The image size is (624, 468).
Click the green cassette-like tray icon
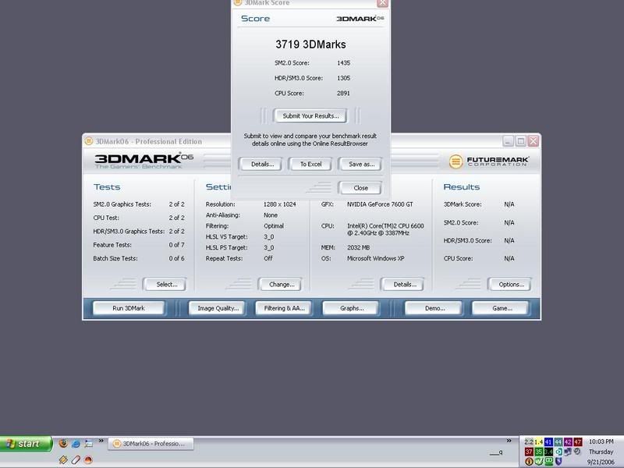click(x=549, y=462)
